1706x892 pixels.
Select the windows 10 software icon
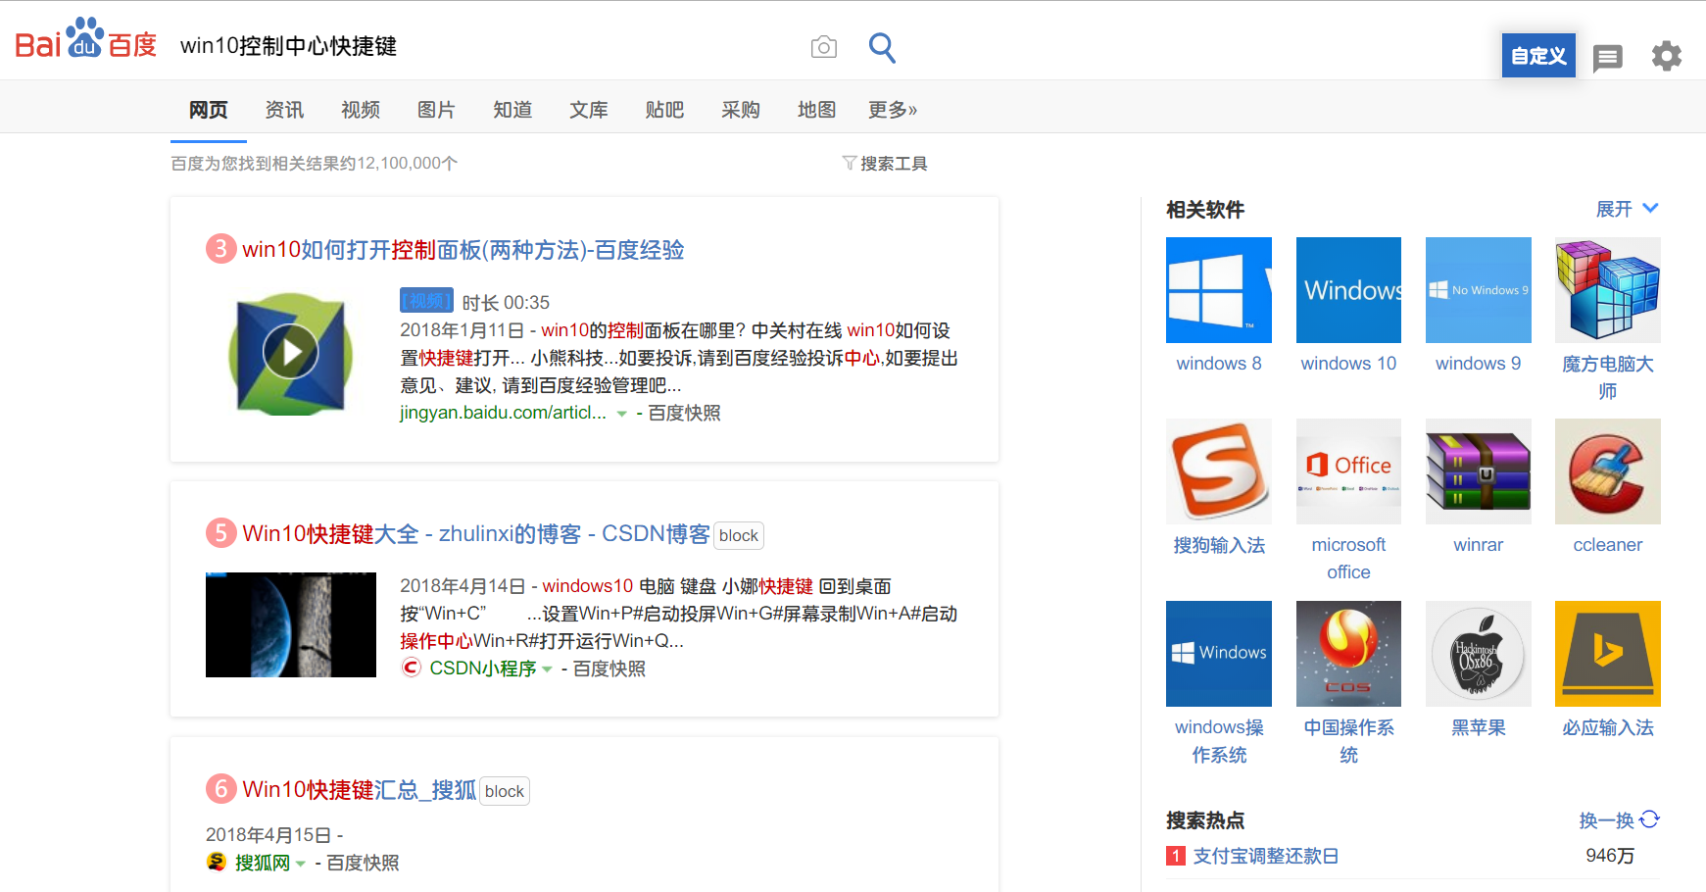pos(1348,289)
